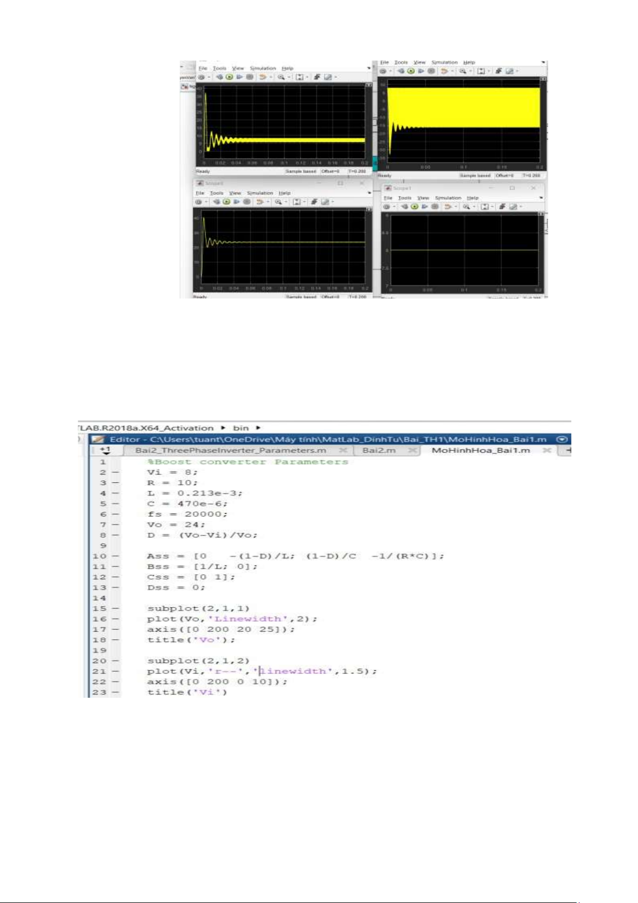Switch to Bai2_ThreePhaseInverter_Parameters.m tab
This screenshot has height=903, width=638.
pyautogui.click(x=230, y=450)
